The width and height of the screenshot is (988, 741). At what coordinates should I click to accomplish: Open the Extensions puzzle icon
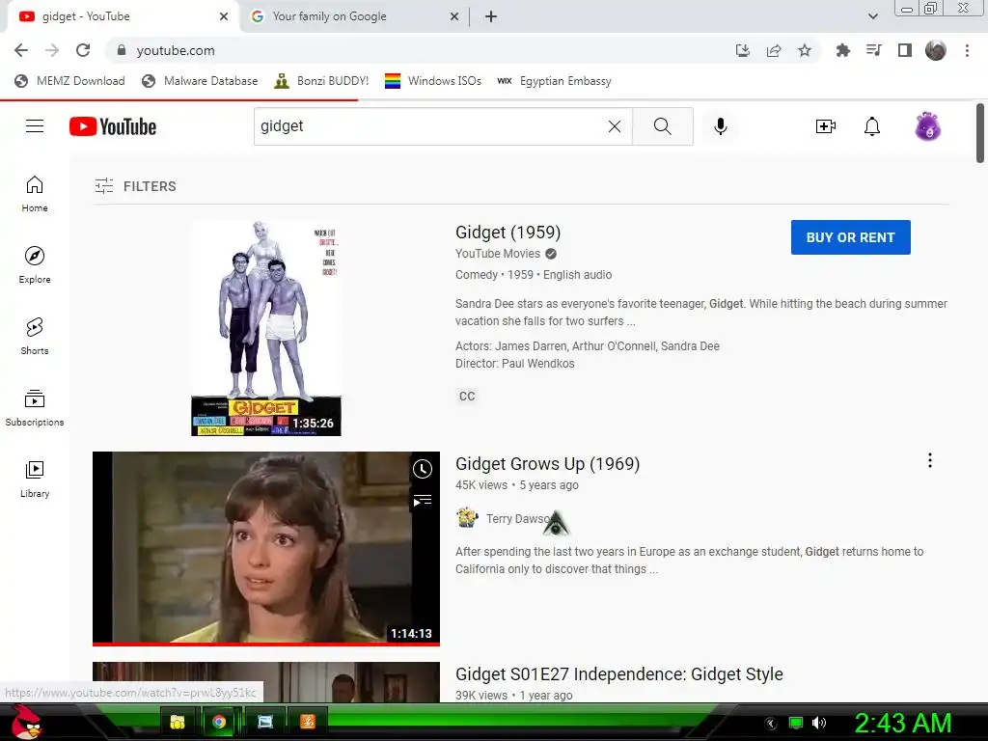pos(842,50)
